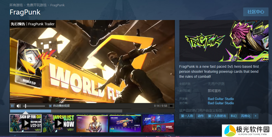Viewport: 272px width, 137px height.
Task: Open the Attack/Defense cards screenshot thumbnail
Action: [158, 123]
